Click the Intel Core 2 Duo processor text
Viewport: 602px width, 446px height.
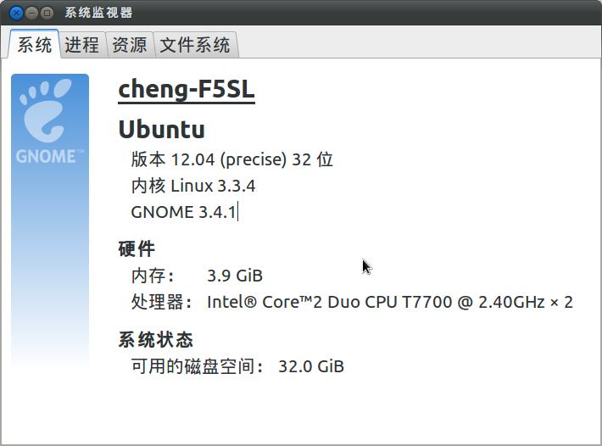click(390, 302)
